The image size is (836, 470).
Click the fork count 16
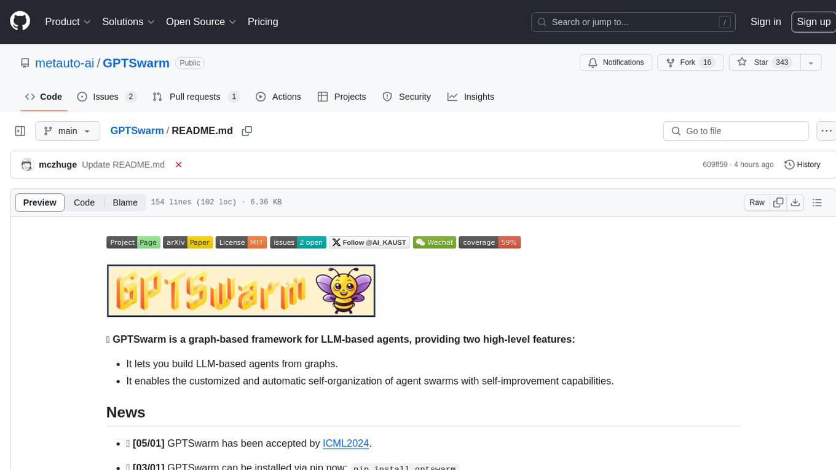(707, 63)
